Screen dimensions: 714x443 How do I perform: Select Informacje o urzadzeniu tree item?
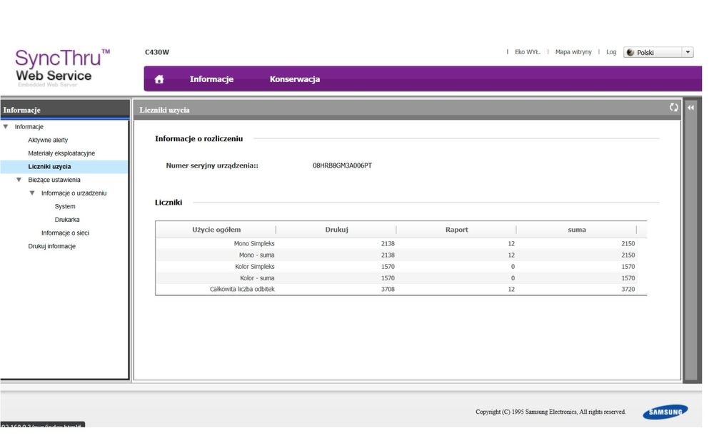point(74,193)
